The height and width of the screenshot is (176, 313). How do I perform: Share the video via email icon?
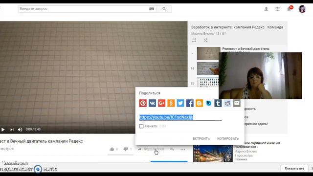point(237,103)
